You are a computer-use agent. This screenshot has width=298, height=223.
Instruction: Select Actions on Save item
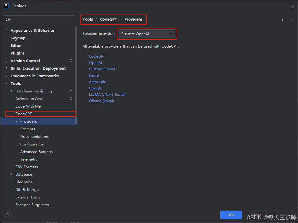(x=29, y=98)
